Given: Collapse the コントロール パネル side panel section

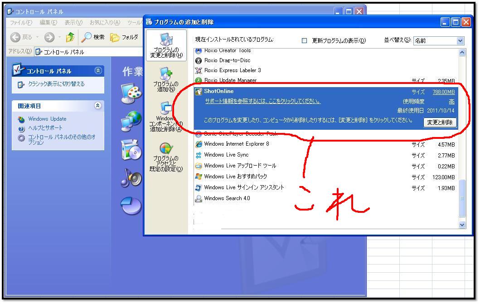Looking at the screenshot, I should [98, 71].
